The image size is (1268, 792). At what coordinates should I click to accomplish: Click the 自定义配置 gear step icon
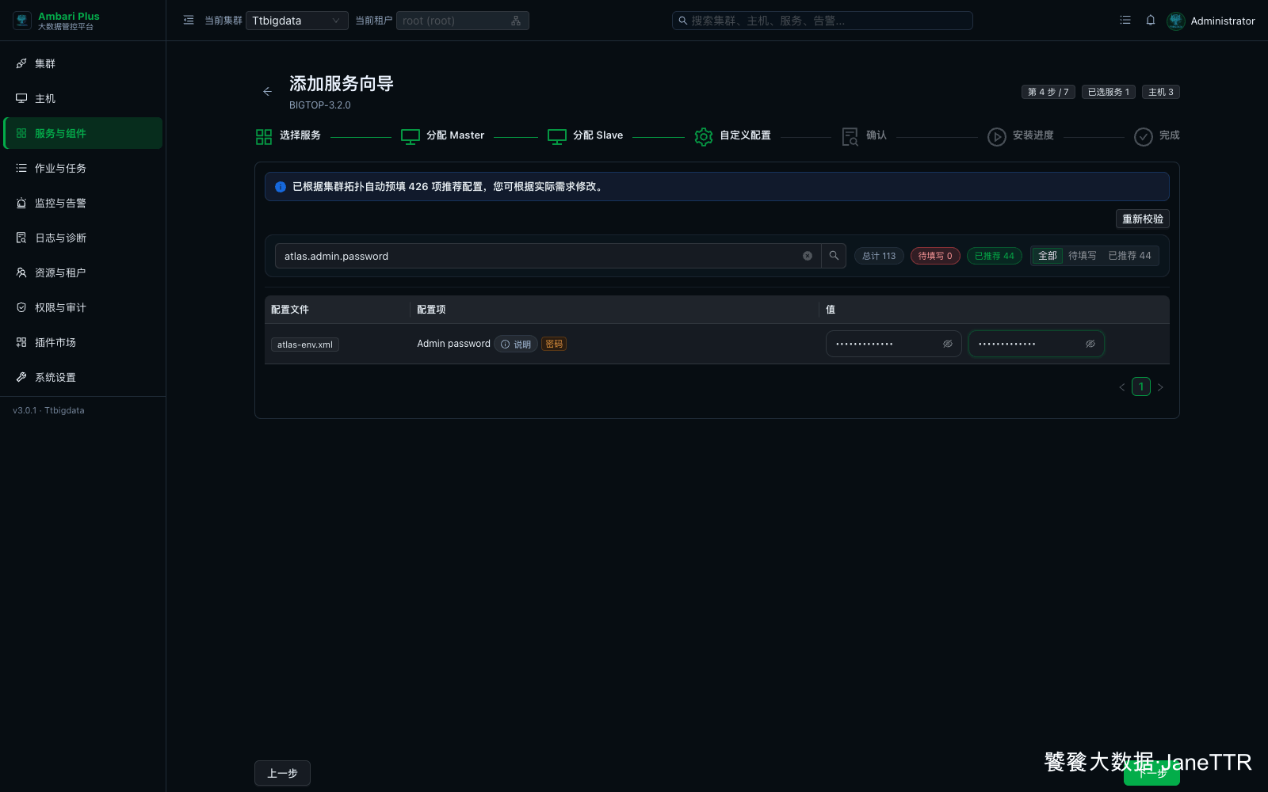pos(704,137)
